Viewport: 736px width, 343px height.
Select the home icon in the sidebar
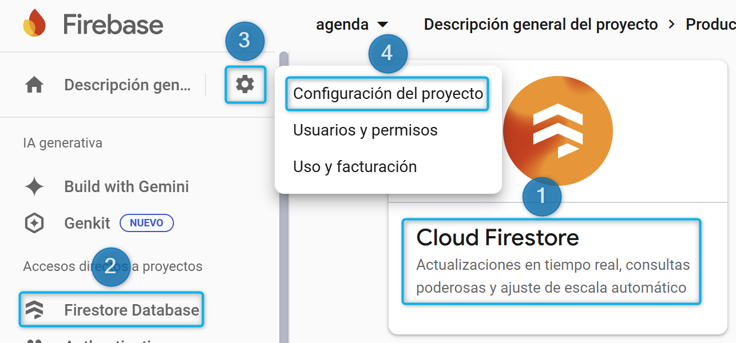pos(34,84)
